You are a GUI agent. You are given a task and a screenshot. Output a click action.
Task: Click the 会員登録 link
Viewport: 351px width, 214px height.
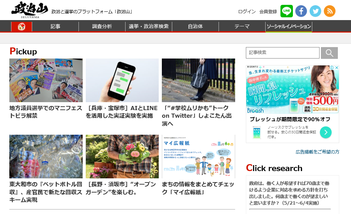coord(268,12)
